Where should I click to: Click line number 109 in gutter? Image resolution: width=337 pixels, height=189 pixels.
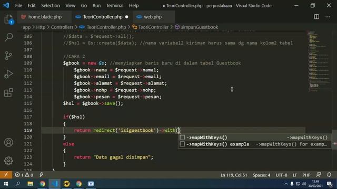click(28, 63)
